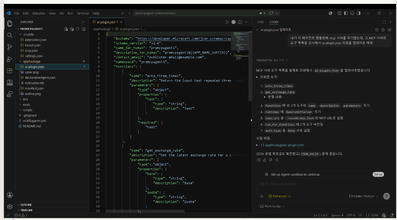Viewport: 397px width, 220px height.
Task: Give the response a thumbs up
Action: click(265, 160)
